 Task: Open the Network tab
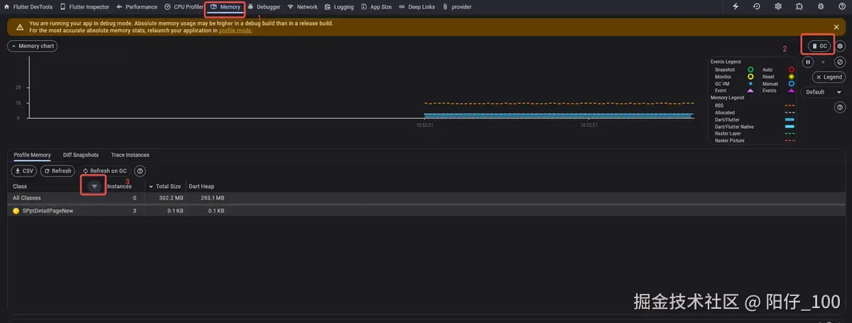(302, 7)
